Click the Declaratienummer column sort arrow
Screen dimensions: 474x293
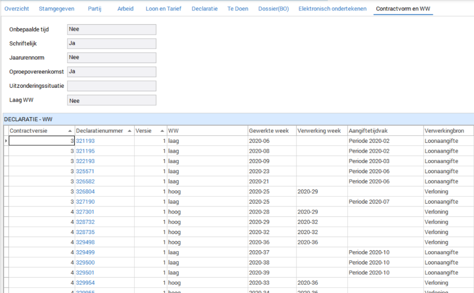[x=130, y=131]
